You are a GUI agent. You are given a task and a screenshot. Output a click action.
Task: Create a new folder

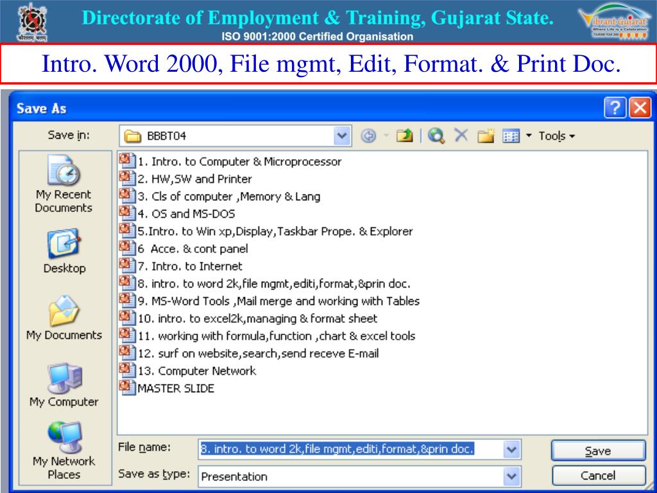tap(486, 136)
